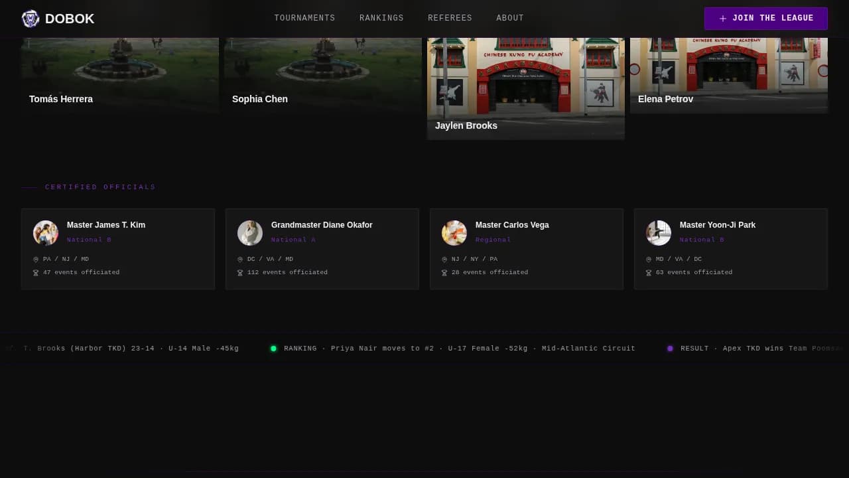Image resolution: width=849 pixels, height=478 pixels.
Task: Open Tomás Herrera's photo card
Action: point(120,75)
